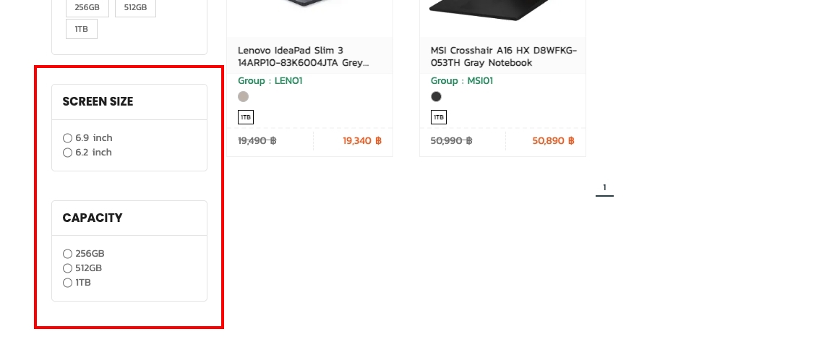
Task: Click the boxed 1TB filter chip in sidebar
Action: pos(82,29)
